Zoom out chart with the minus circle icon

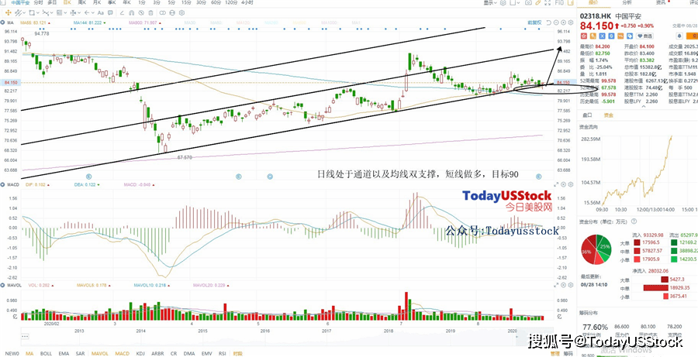556,22
